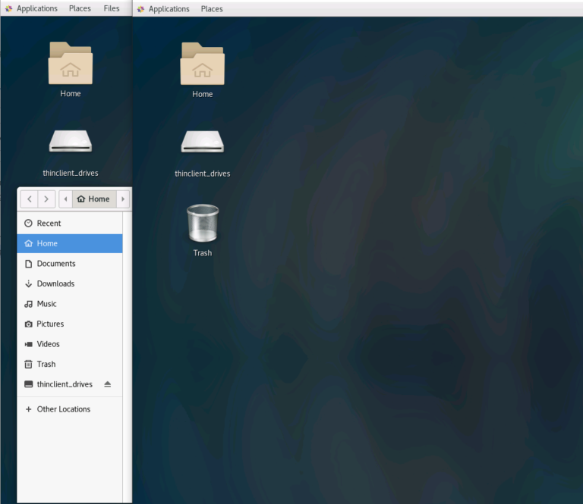The image size is (583, 504).
Task: Open Trash from the sidebar list
Action: 46,364
